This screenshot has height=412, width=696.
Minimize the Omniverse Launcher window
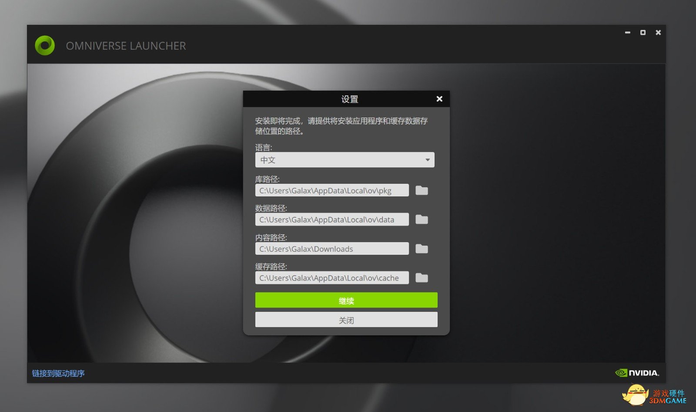628,33
